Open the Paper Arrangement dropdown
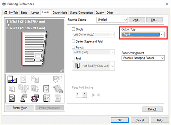Image resolution: width=171 pixels, height=125 pixels. click(143, 58)
